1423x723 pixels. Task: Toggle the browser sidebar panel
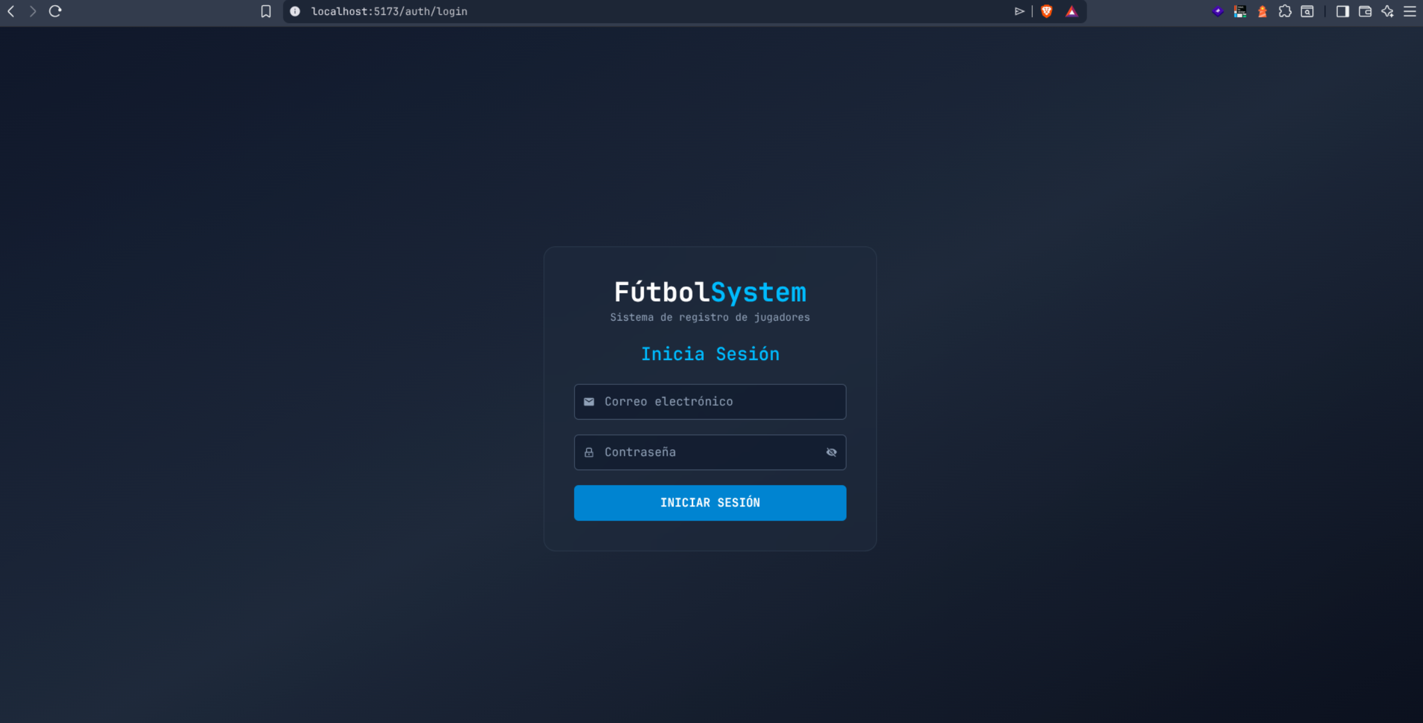(x=1342, y=11)
